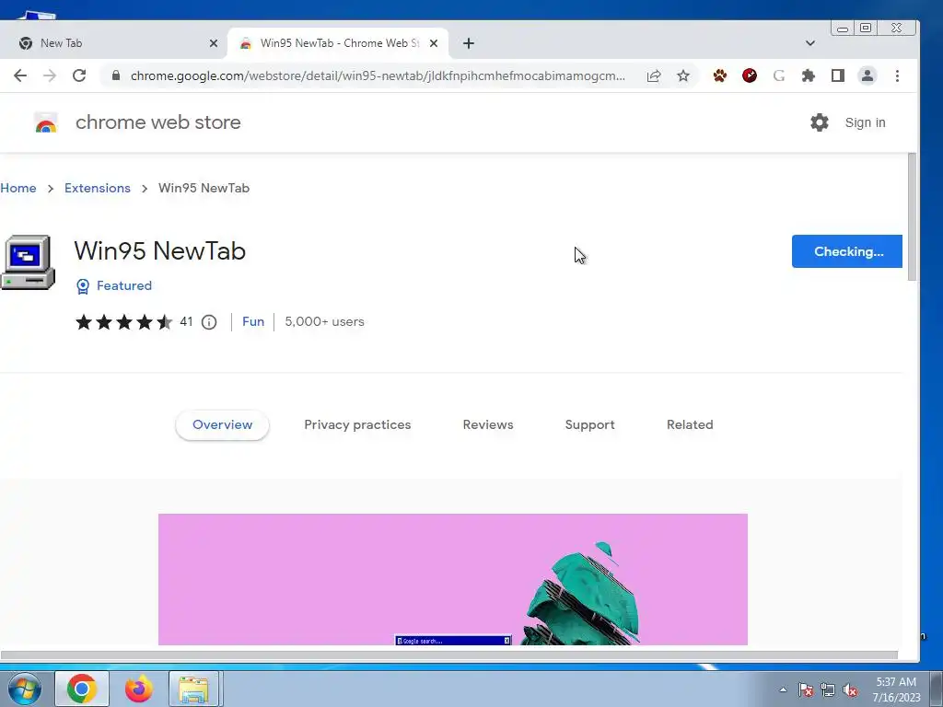Open the Windows Start menu
Screen dimensions: 943x707
pyautogui.click(x=24, y=689)
